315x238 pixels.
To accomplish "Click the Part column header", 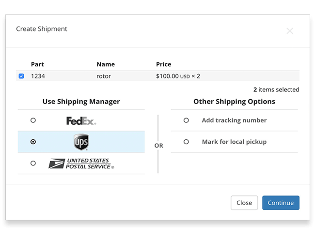I will tap(37, 64).
